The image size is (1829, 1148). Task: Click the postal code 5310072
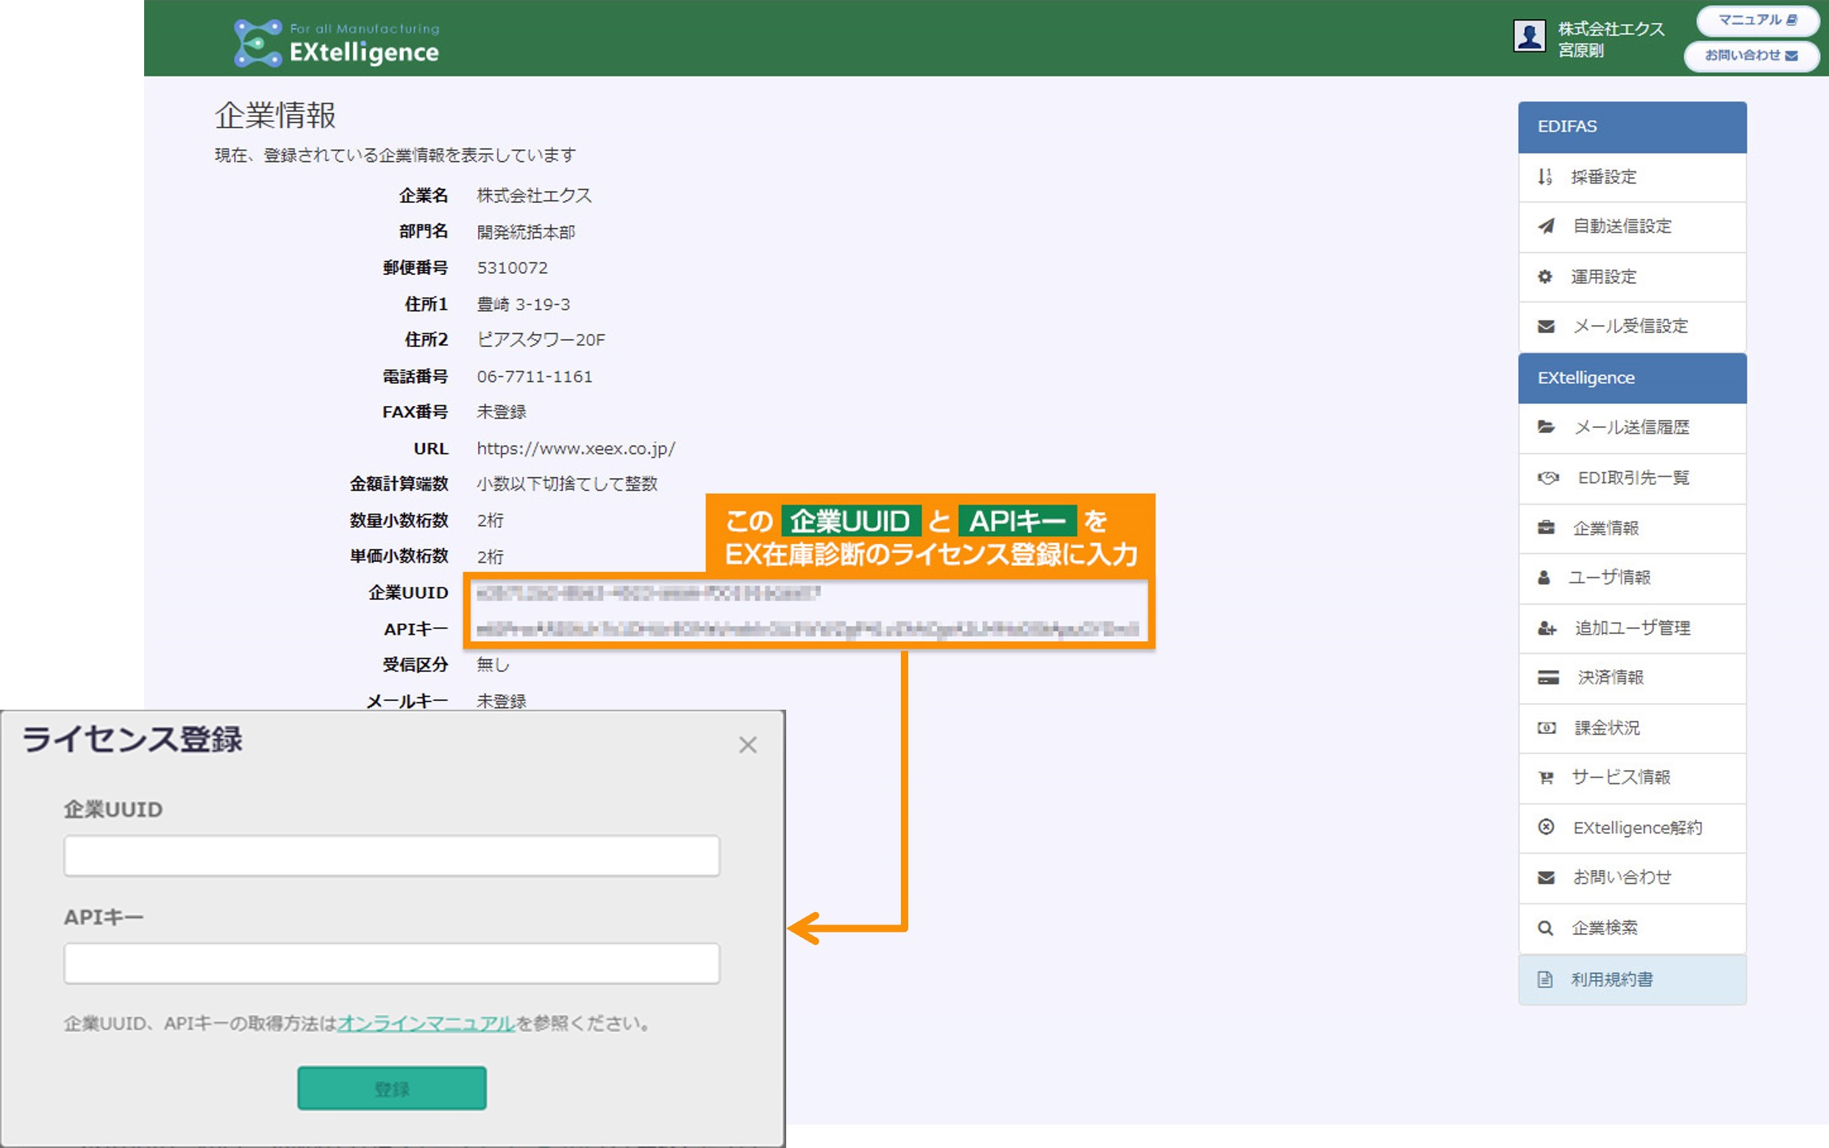(512, 268)
